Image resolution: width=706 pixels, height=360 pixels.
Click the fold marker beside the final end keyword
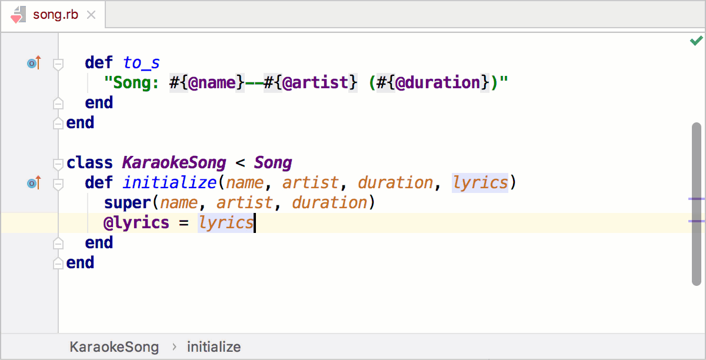pyautogui.click(x=57, y=262)
